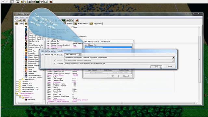208x117 pixels.
Task: Click the Multishot custom ability icon
Action: point(26,99)
